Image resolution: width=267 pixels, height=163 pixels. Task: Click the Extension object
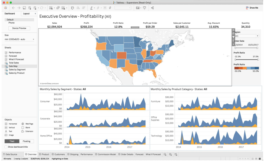tap(27, 131)
